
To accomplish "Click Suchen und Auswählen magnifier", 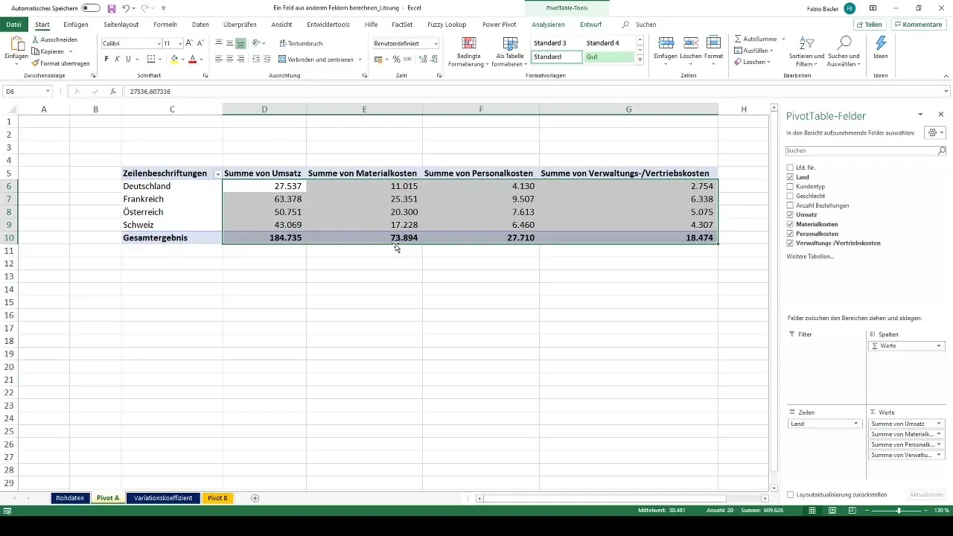I will pos(844,43).
